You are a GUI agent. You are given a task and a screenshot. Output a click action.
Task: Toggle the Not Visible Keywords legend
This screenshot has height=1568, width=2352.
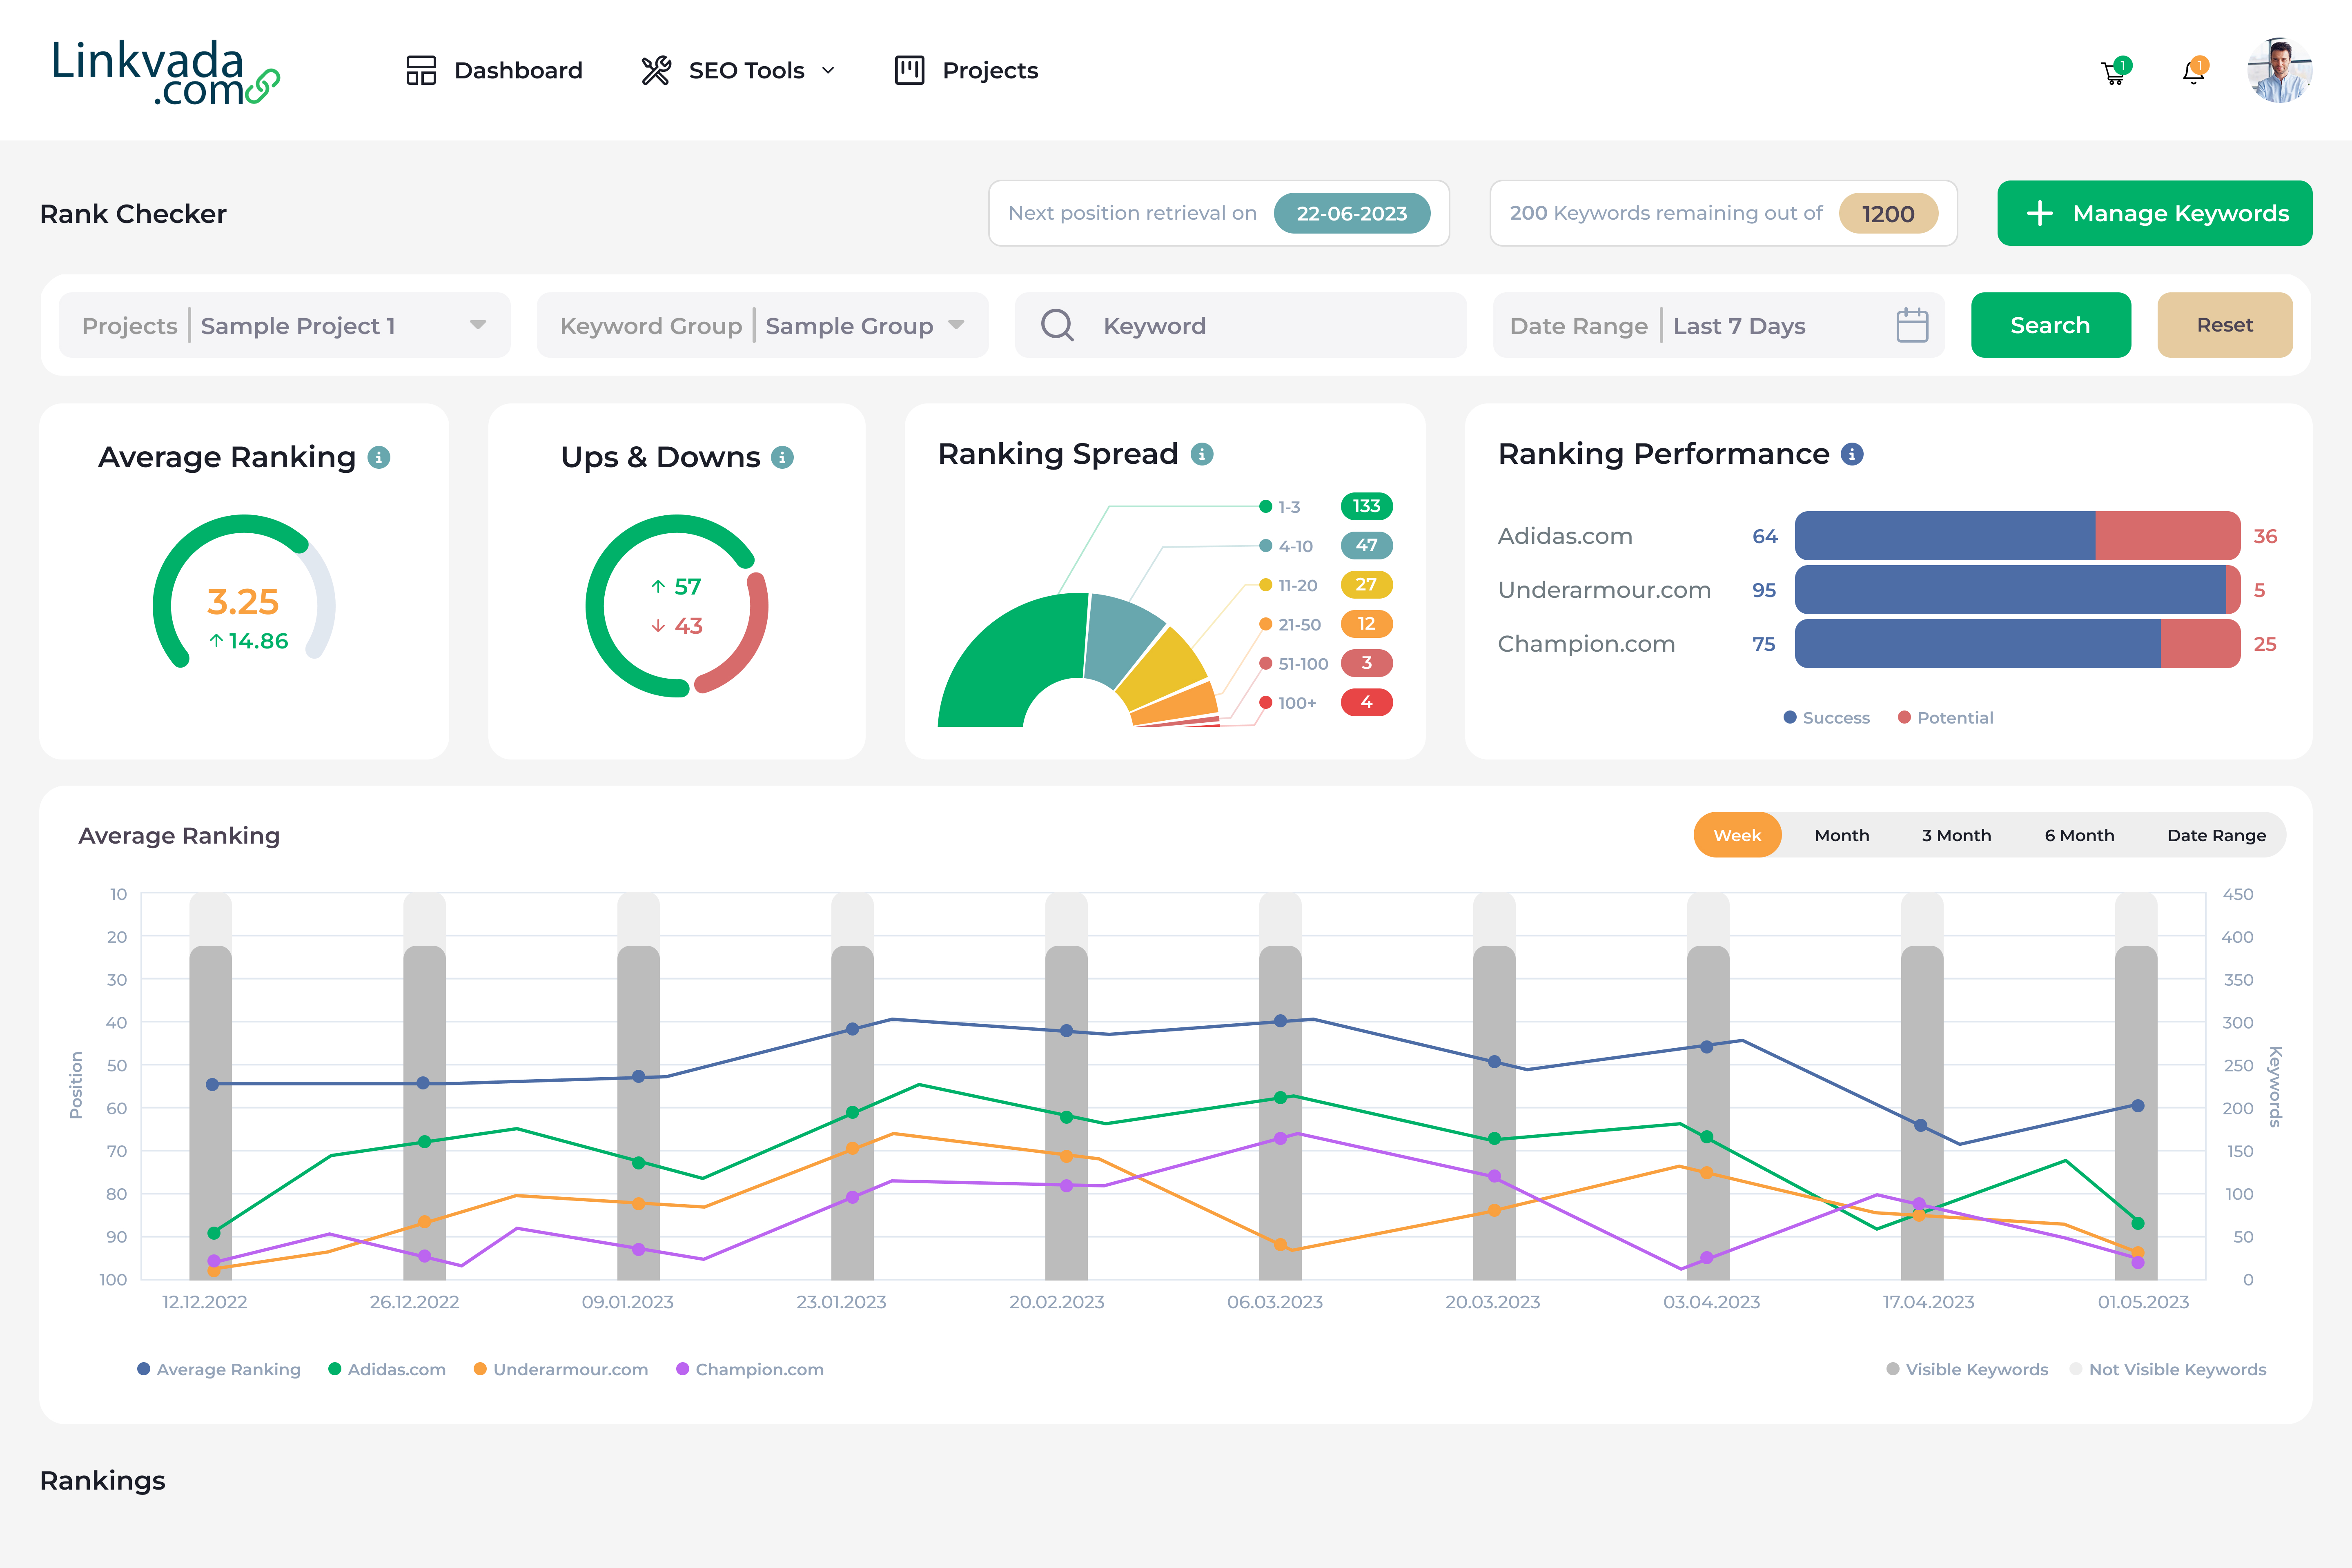(x=2168, y=1369)
